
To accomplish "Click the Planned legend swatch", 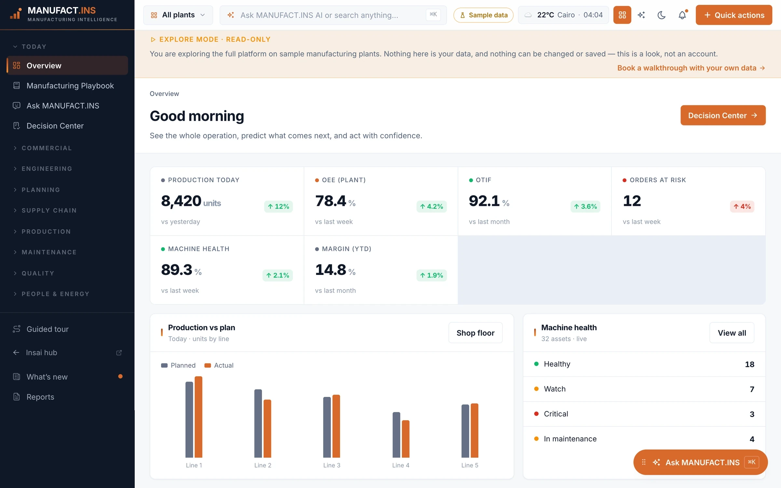I will 164,365.
